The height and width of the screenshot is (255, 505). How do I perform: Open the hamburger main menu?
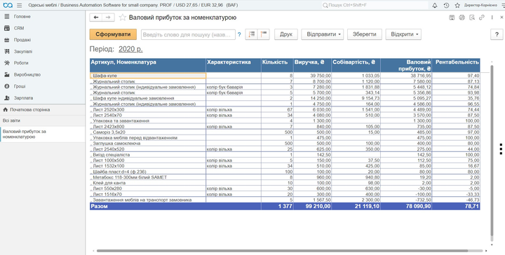pos(20,5)
